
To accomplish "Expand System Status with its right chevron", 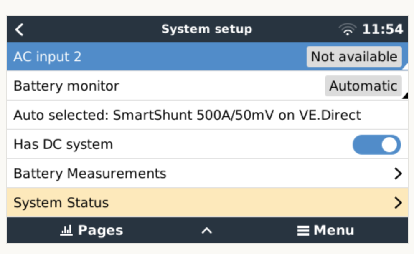I will pos(398,203).
